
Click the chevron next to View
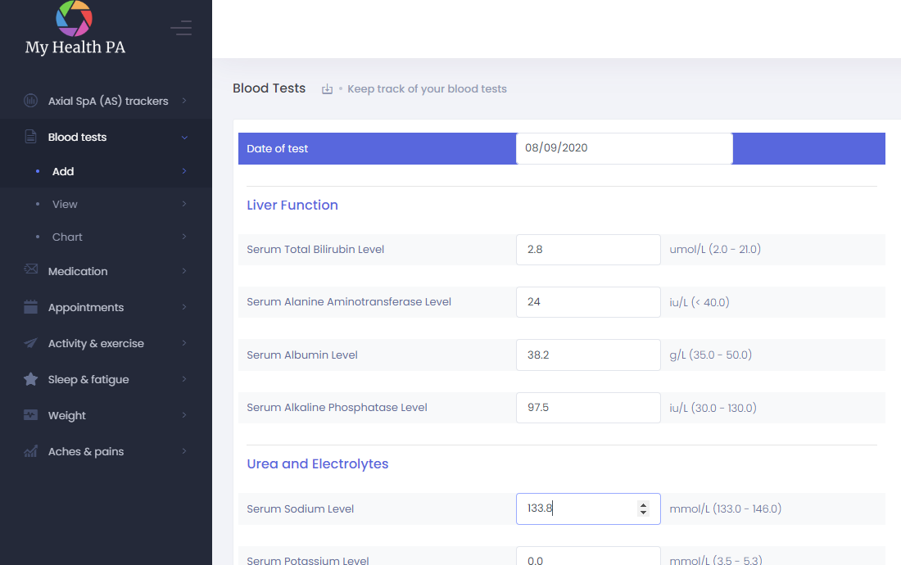point(184,204)
